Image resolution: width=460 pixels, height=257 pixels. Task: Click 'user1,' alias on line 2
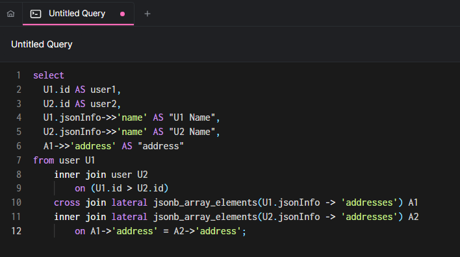pyautogui.click(x=106, y=90)
